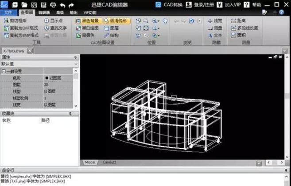Open the 结构 structure tool
Image resolution: width=291 pixels, height=186 pixels.
pyautogui.click(x=111, y=36)
